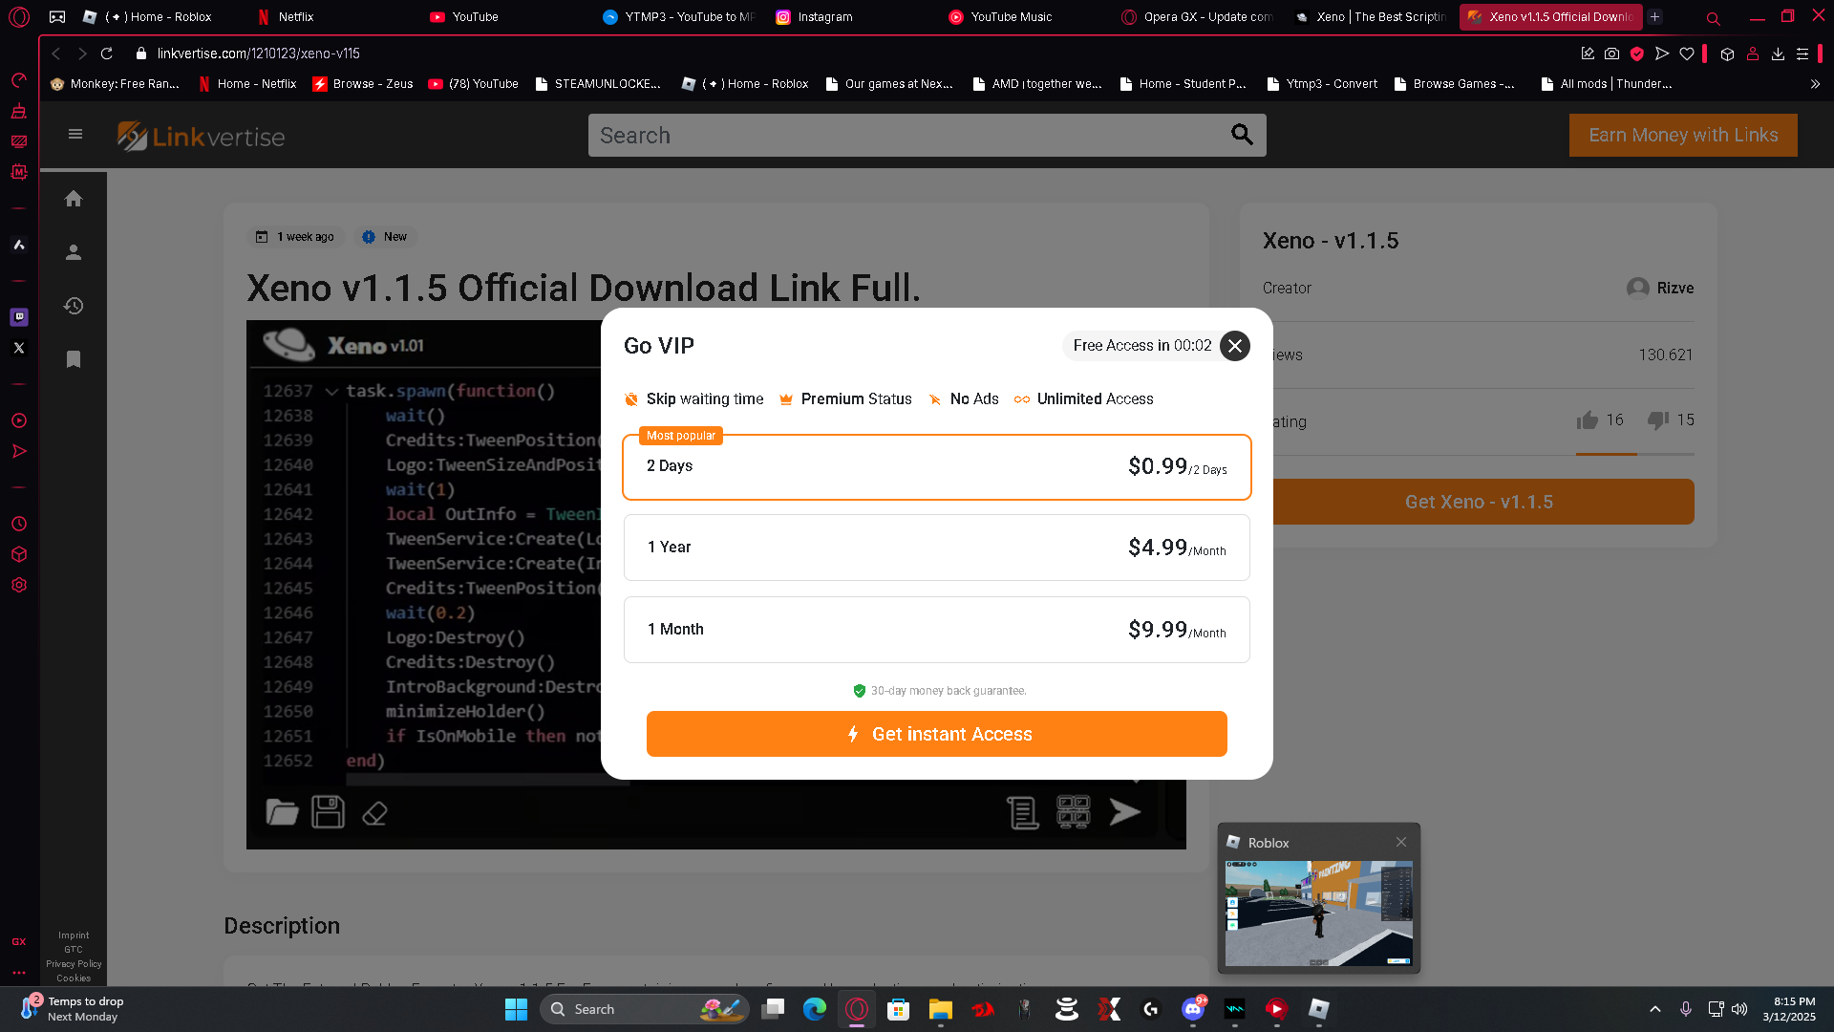Open the Ytmp3 - Convert bookmark
Image resolution: width=1834 pixels, height=1032 pixels.
click(x=1322, y=84)
